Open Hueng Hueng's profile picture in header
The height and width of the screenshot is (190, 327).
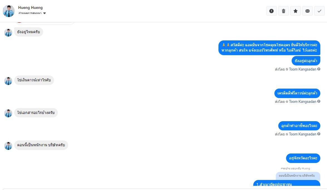9,11
